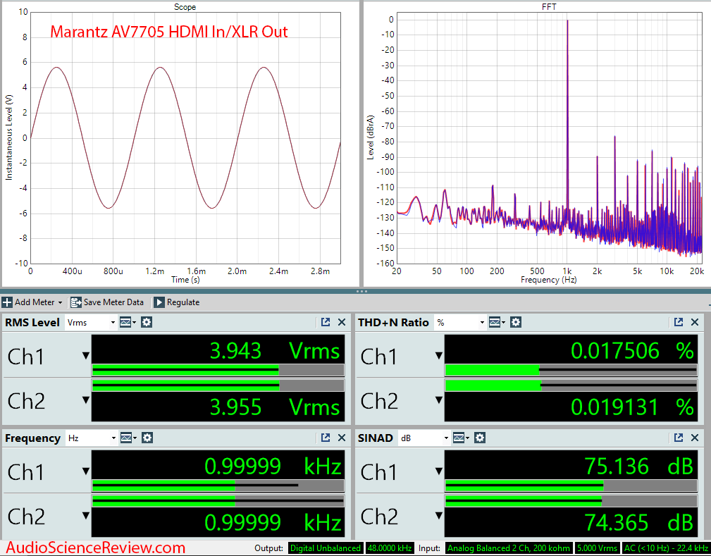Click THD+N Ch2 value 0.019131 %
This screenshot has width=711, height=556.
pos(633,407)
